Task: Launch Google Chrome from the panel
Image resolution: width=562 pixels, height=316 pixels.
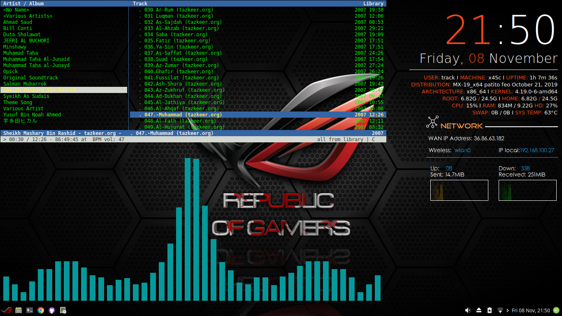Action: tap(41, 311)
